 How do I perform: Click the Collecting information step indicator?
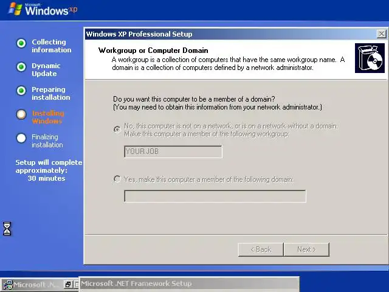pos(21,43)
